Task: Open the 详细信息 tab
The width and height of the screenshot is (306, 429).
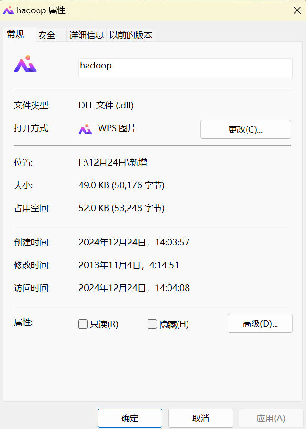Action: pyautogui.click(x=87, y=35)
